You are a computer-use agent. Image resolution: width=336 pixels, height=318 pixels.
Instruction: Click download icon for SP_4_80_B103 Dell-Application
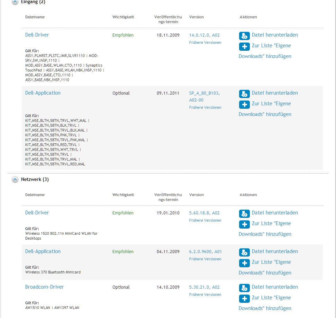coord(244,94)
